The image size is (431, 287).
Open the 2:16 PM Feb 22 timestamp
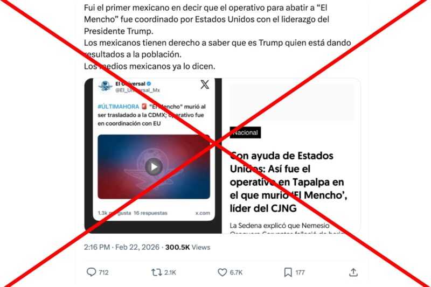pos(122,247)
